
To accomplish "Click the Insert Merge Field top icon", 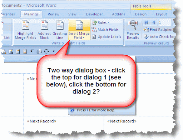I will point(79,25).
